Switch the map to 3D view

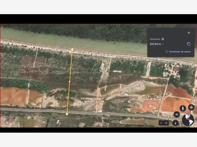177,114
